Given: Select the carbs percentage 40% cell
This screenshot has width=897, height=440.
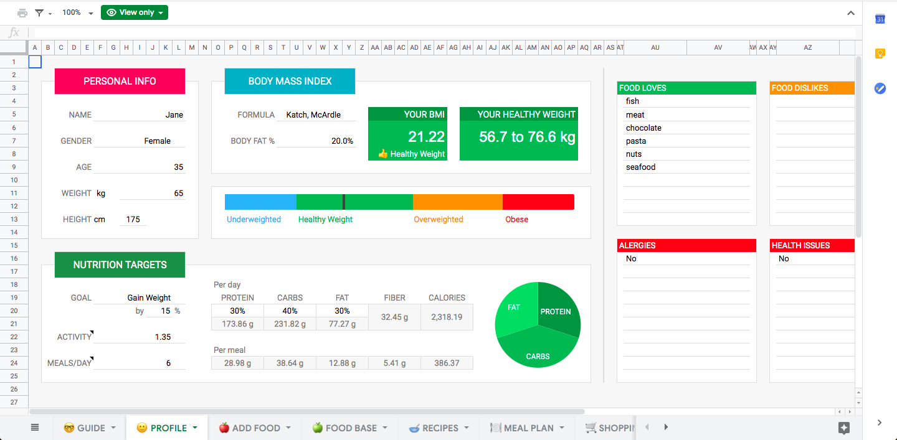Looking at the screenshot, I should (x=290, y=311).
